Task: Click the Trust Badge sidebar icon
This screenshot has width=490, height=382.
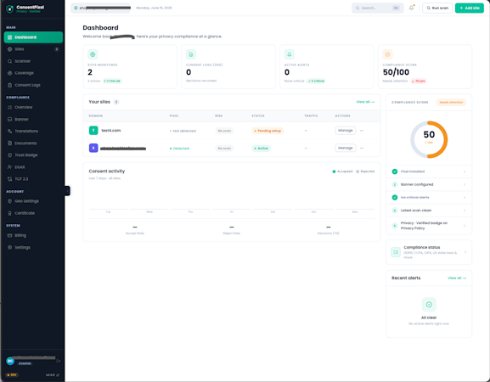Action: [x=9, y=155]
